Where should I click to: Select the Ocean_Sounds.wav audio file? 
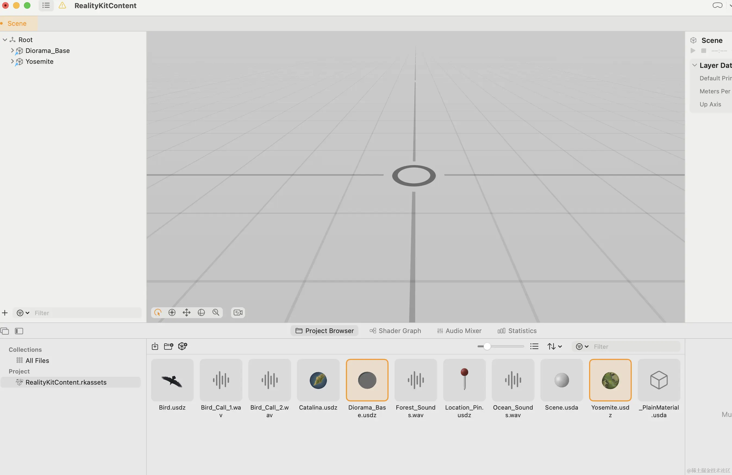point(513,380)
